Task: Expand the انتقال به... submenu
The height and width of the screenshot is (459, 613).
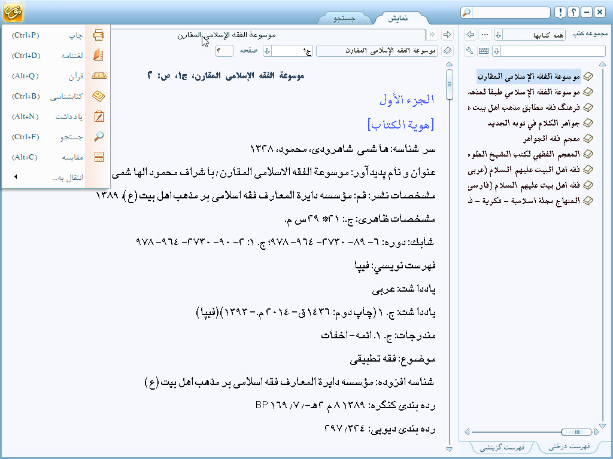Action: point(56,177)
